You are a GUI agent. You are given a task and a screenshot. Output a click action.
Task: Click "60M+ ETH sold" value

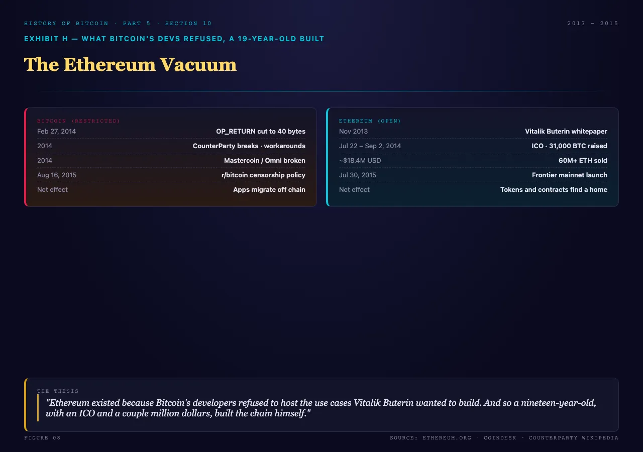[x=583, y=161]
